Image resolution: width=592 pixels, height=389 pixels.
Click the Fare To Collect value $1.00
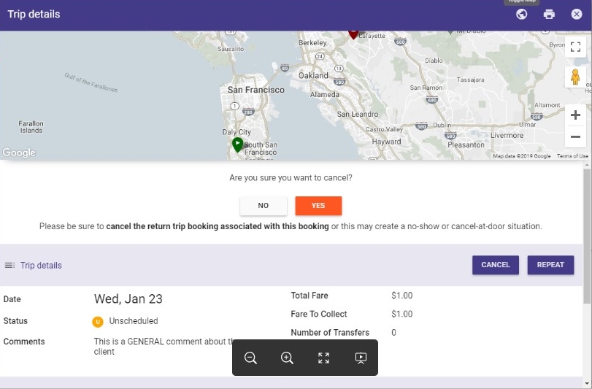click(x=401, y=314)
